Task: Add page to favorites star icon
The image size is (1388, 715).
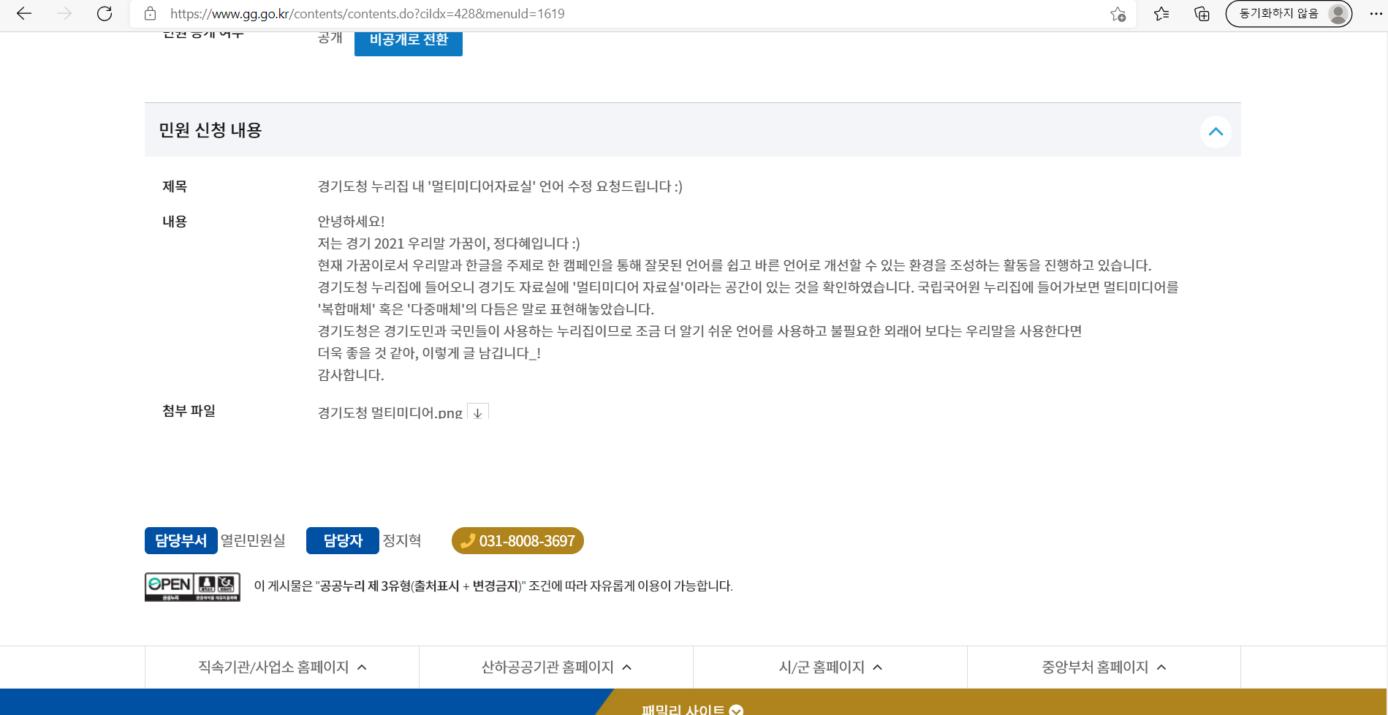Action: click(x=1118, y=14)
